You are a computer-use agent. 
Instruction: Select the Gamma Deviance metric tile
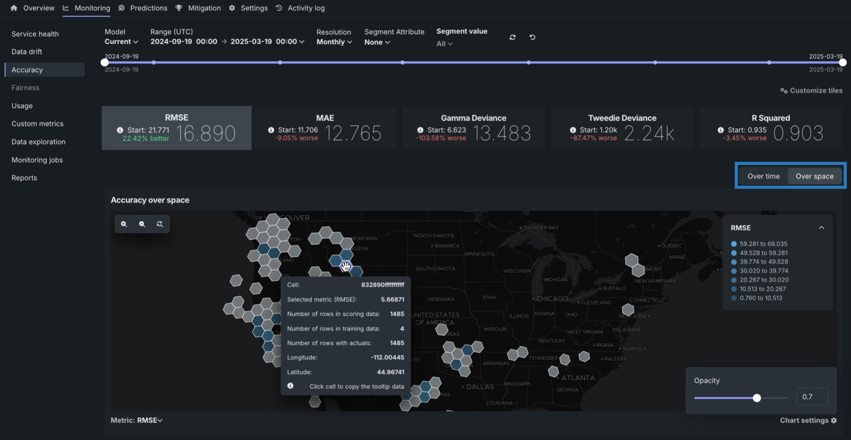[473, 128]
